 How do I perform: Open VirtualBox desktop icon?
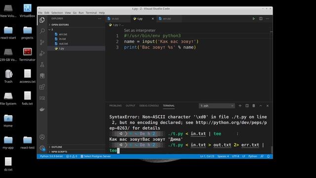tap(27, 10)
